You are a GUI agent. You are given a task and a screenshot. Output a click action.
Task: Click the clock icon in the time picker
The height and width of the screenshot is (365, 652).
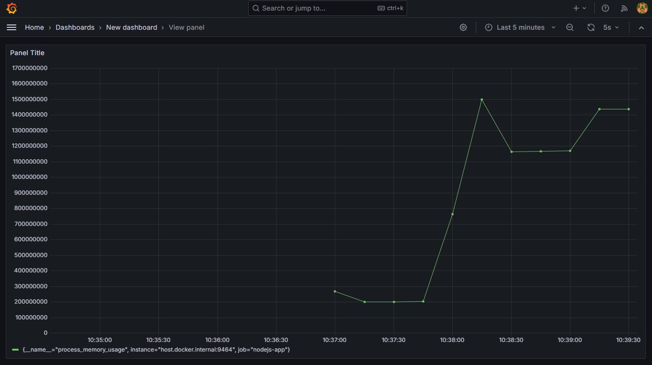pos(488,27)
